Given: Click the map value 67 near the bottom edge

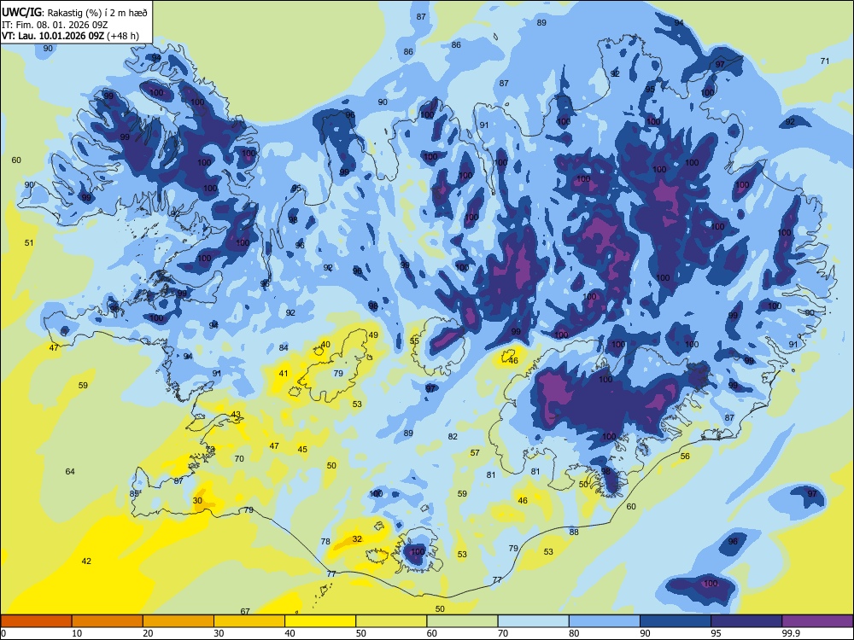Looking at the screenshot, I should coord(245,612).
